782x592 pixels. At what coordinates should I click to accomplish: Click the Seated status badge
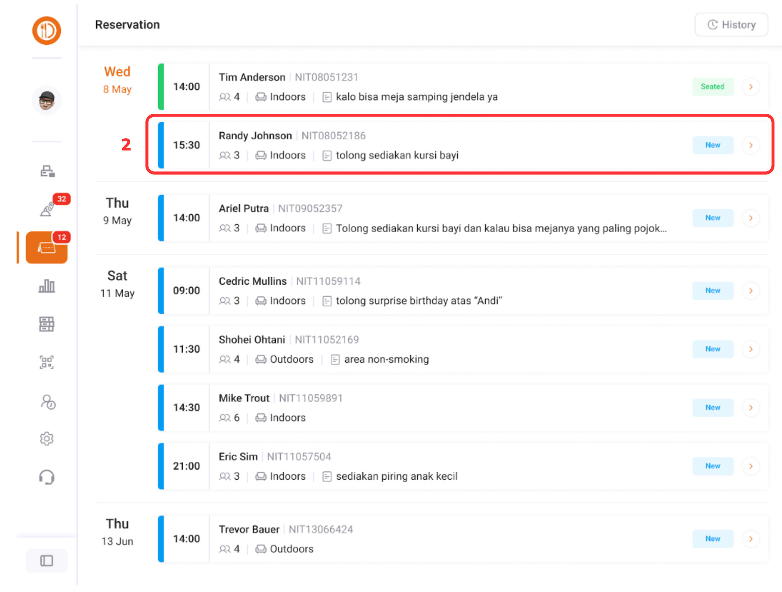point(713,87)
